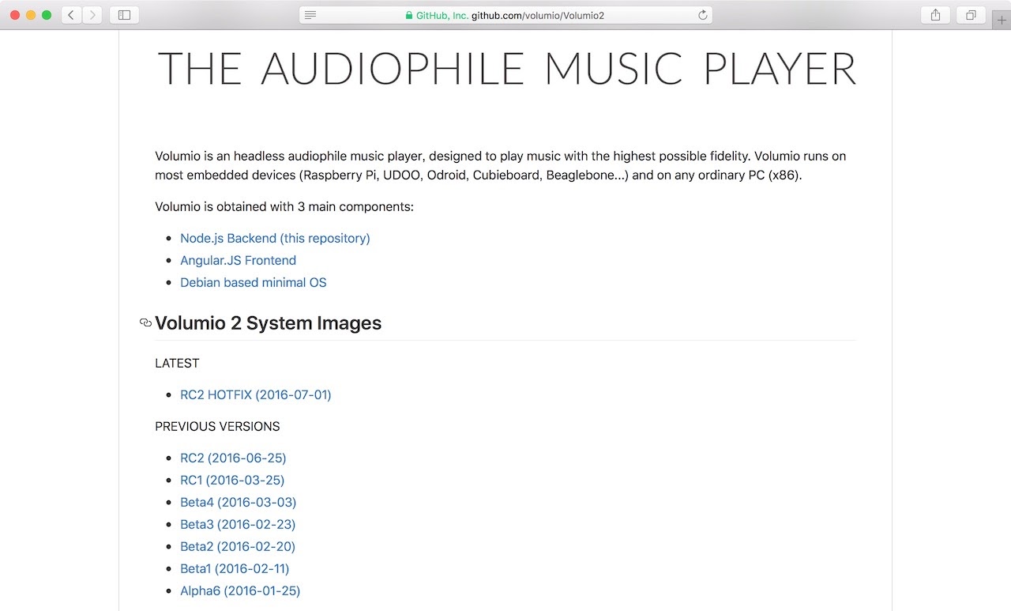Click the Safari back navigation arrow
1011x611 pixels.
(x=71, y=15)
